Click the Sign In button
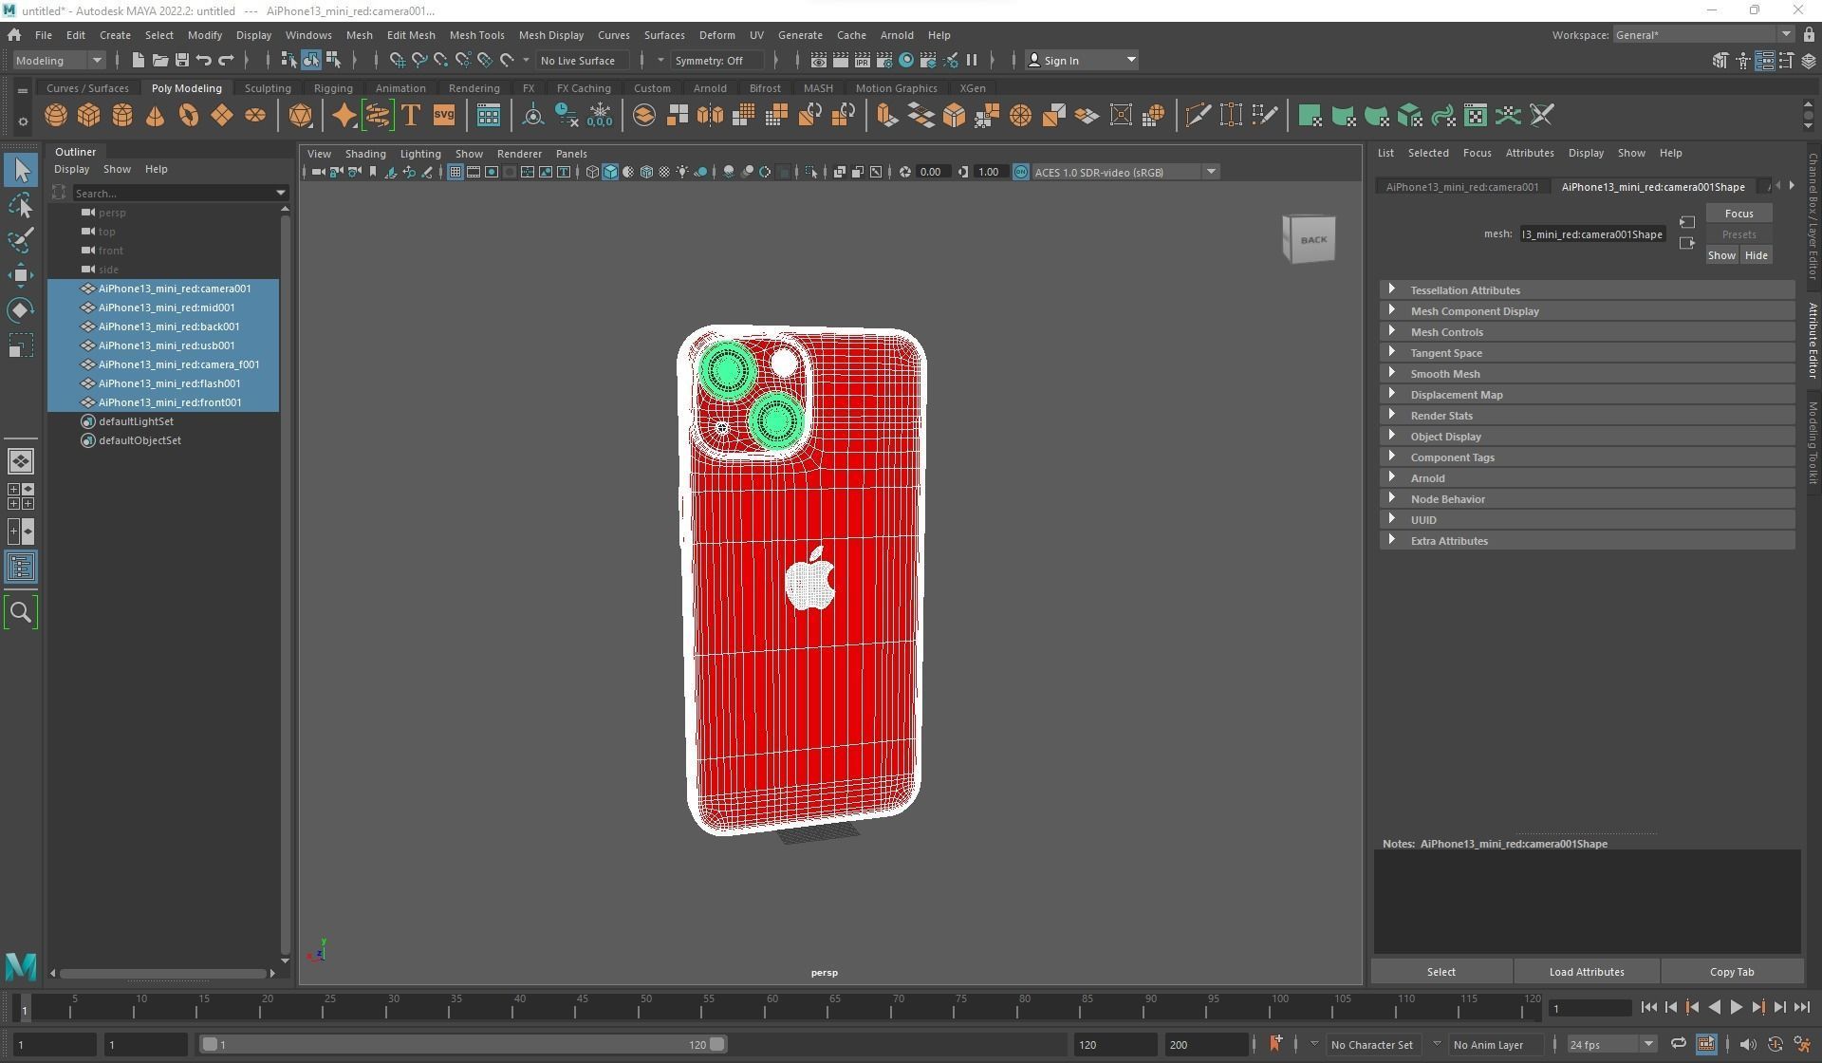 pyautogui.click(x=1082, y=60)
